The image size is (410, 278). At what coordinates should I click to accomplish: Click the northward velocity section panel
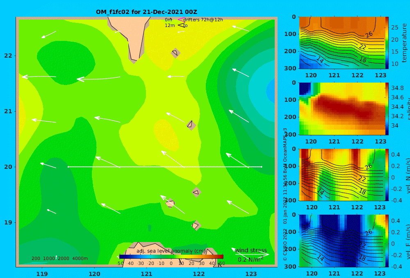click(342, 175)
